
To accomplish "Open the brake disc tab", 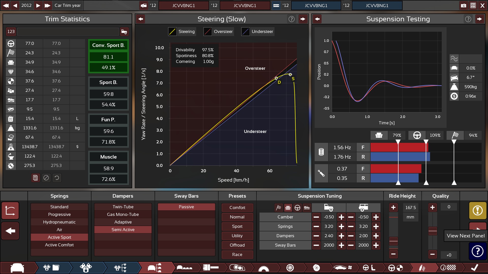I will pos(316,268).
